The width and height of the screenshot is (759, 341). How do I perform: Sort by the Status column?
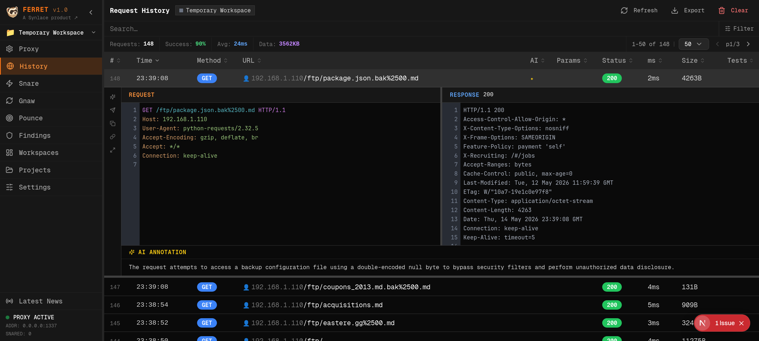[617, 61]
